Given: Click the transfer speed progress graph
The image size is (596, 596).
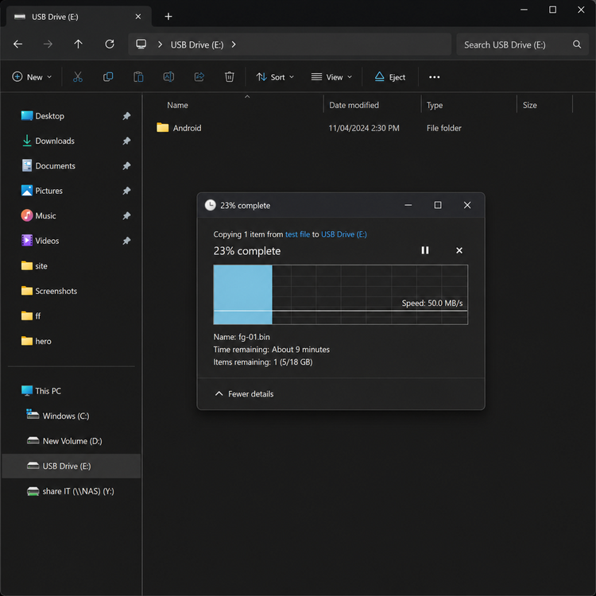Looking at the screenshot, I should pyautogui.click(x=341, y=295).
